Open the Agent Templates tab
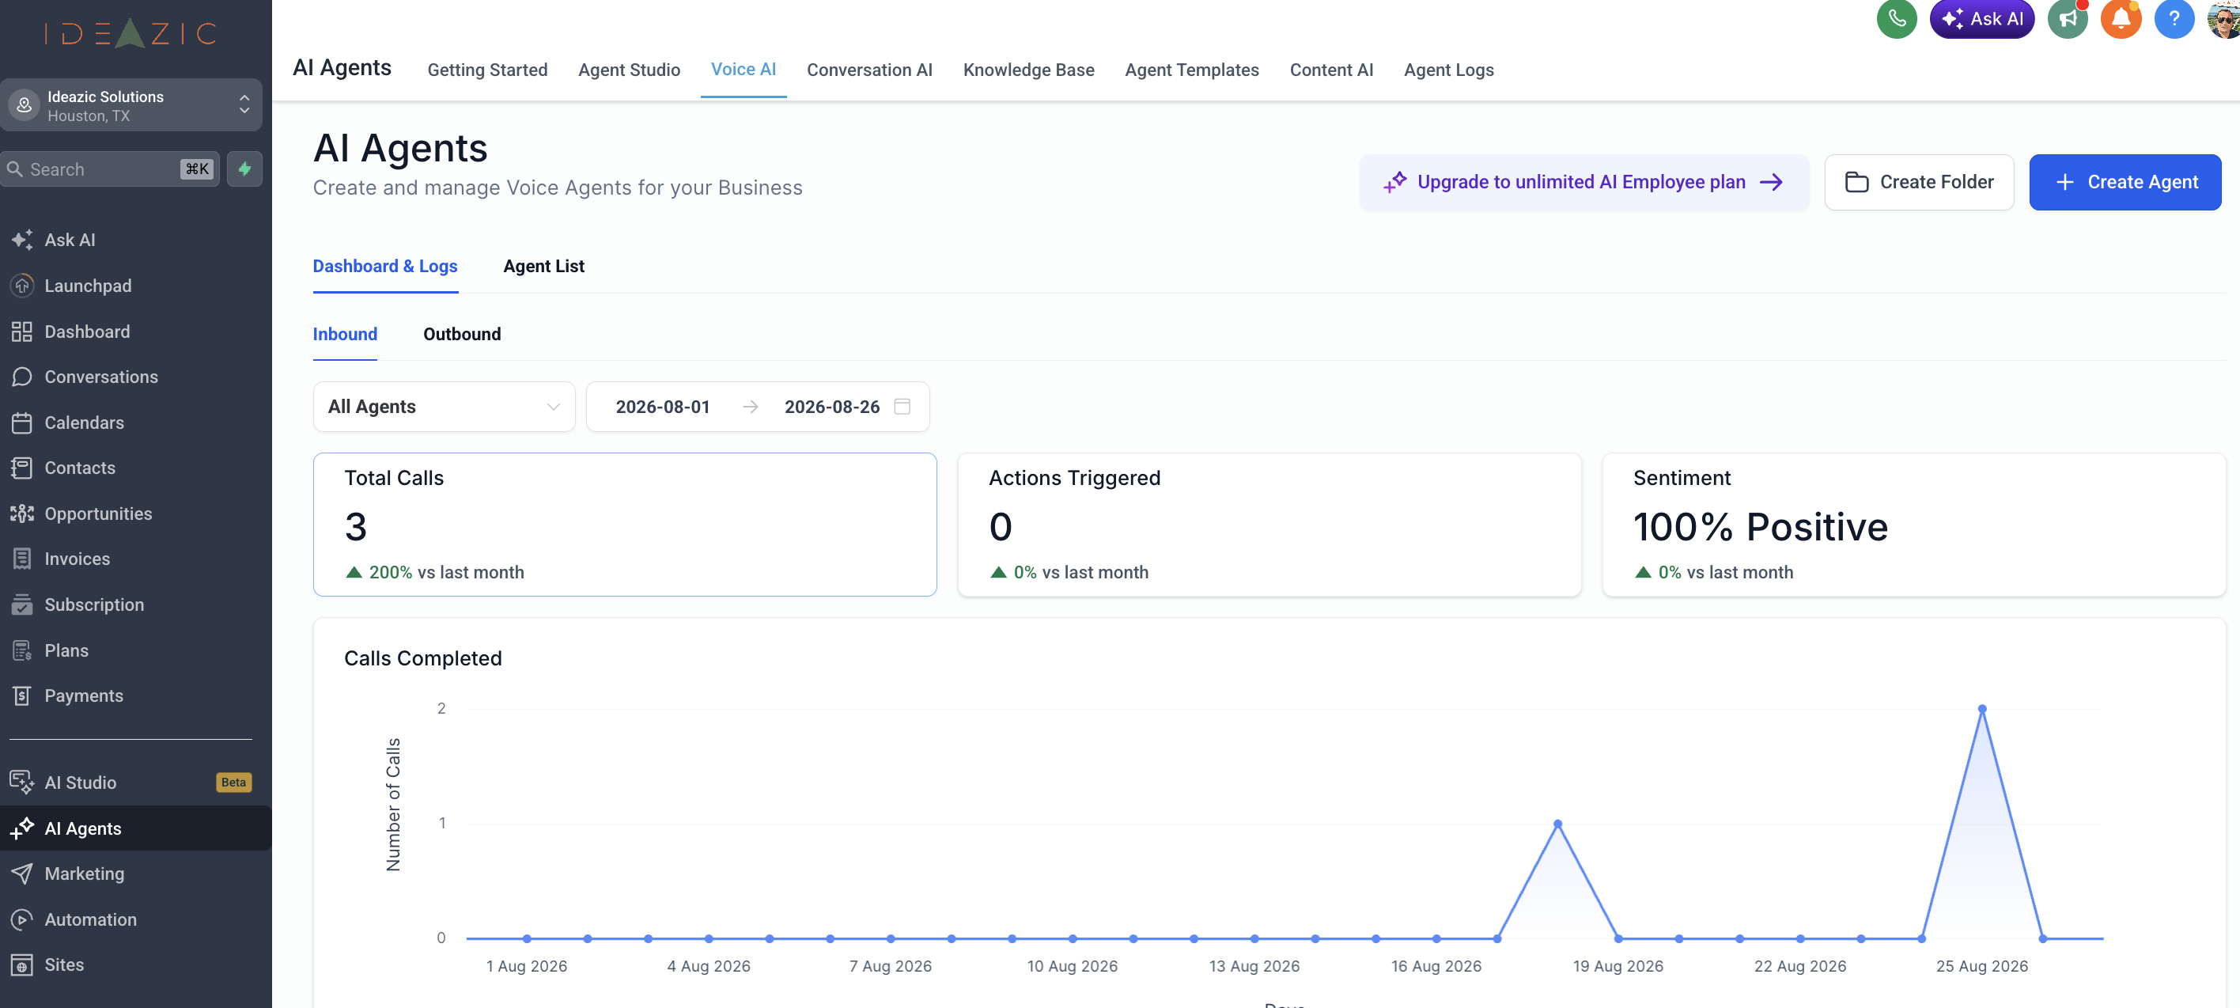 1191,70
